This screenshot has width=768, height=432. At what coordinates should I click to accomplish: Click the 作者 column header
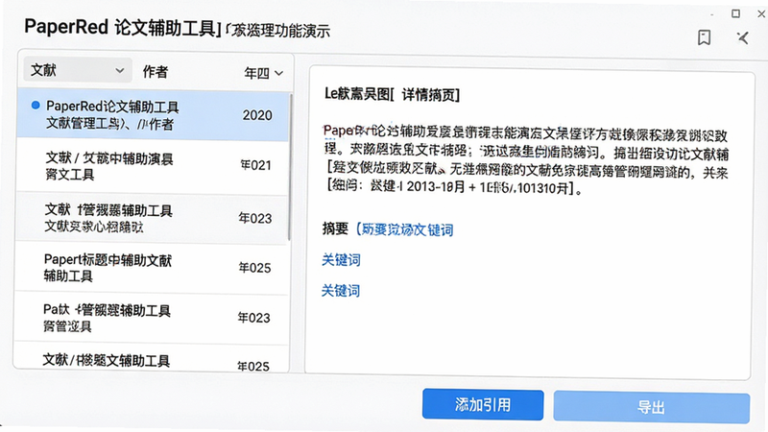coord(156,72)
